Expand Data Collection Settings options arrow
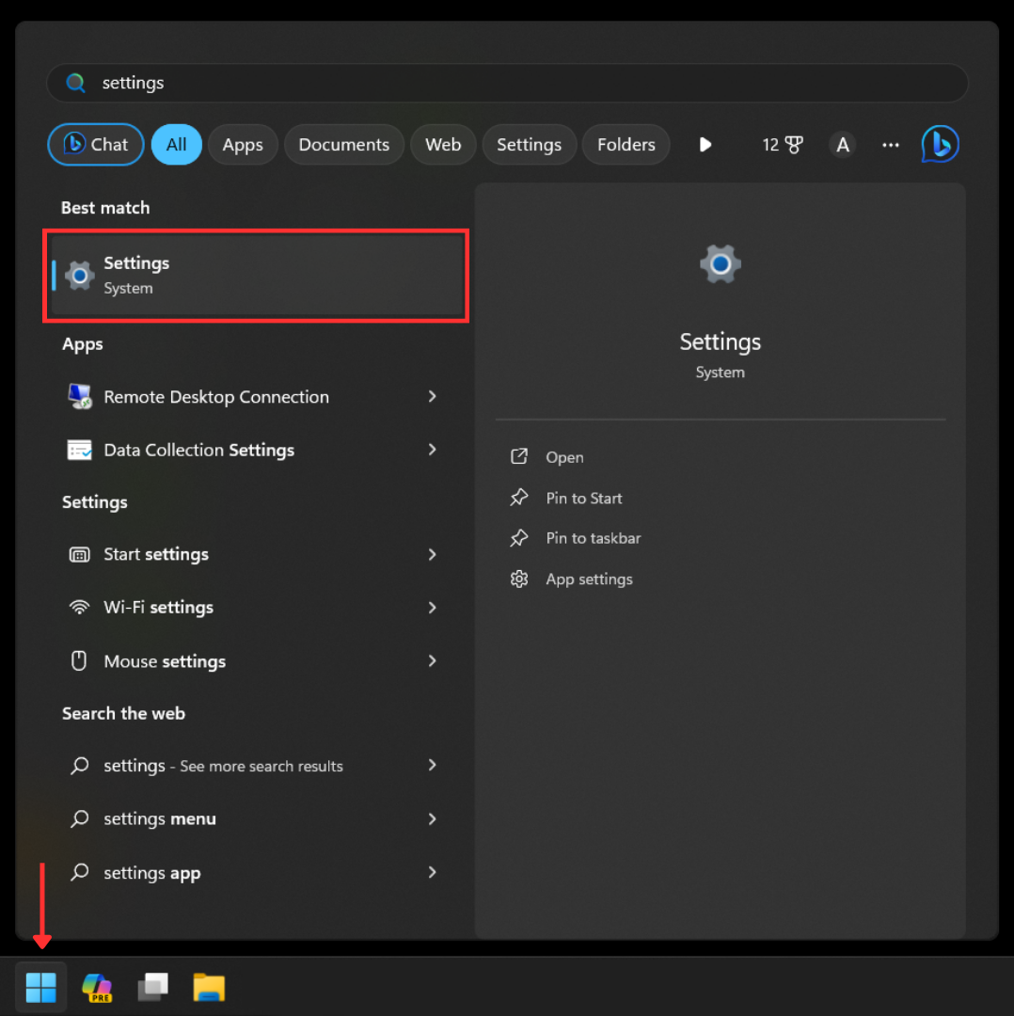The image size is (1014, 1016). (433, 450)
